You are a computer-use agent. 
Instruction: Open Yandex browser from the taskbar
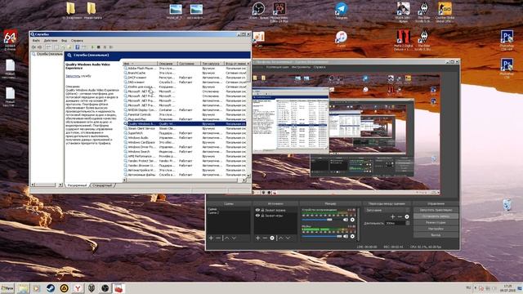(78, 288)
